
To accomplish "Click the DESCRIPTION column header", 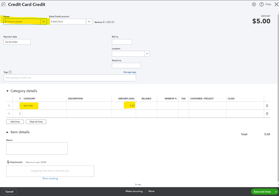I will 75,99.
